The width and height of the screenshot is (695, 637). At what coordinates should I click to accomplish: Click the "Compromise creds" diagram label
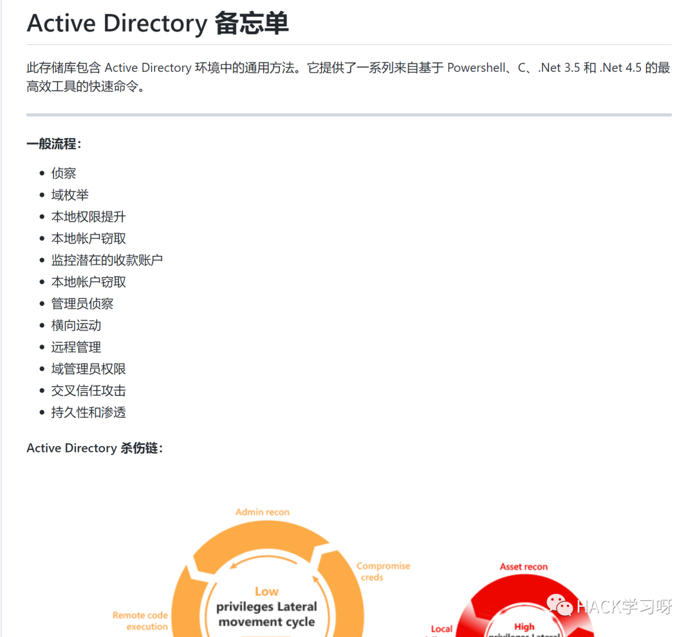(x=383, y=571)
